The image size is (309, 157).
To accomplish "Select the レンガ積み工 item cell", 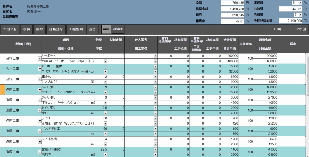I will click(66, 129).
